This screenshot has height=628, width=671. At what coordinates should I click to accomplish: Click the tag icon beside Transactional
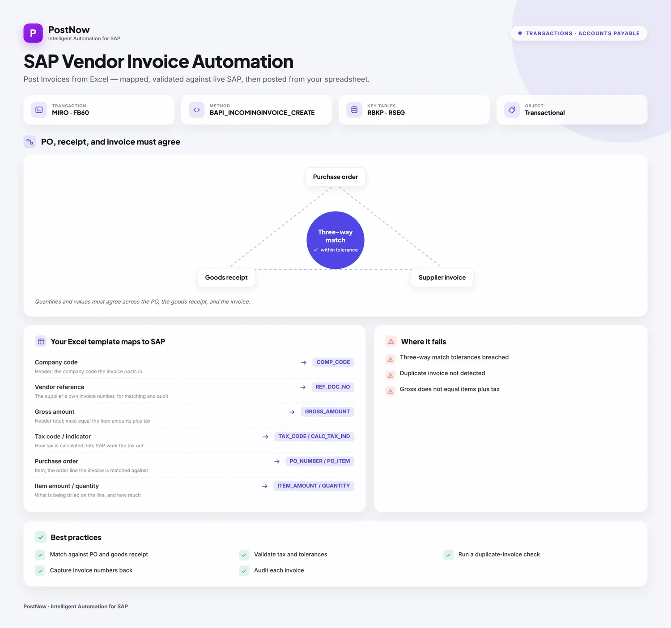[x=512, y=110]
